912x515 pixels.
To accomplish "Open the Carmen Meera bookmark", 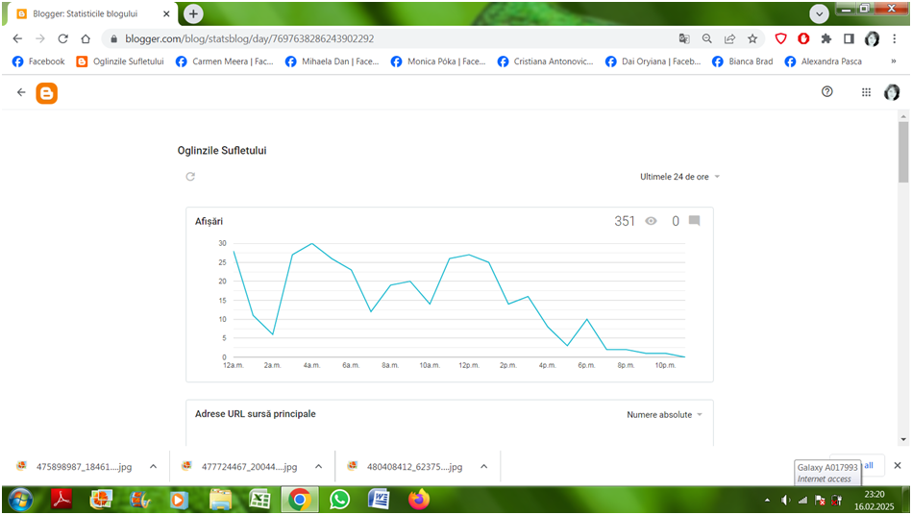I will pos(225,61).
